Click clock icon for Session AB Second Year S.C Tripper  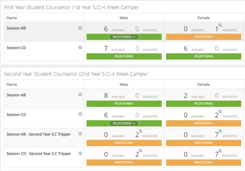click(x=80, y=134)
